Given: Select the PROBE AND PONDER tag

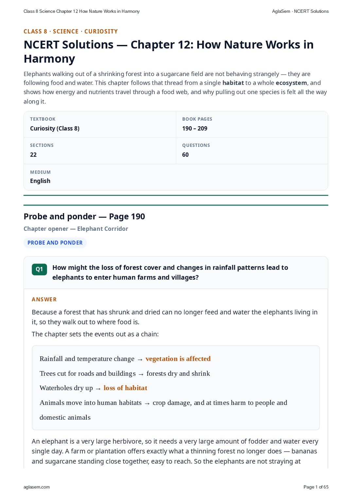Looking at the screenshot, I should [x=55, y=243].
